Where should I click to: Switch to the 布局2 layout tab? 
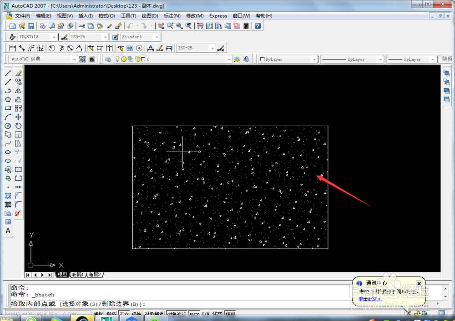tap(95, 275)
